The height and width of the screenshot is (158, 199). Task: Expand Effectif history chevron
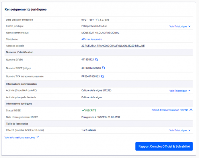pos(189,130)
